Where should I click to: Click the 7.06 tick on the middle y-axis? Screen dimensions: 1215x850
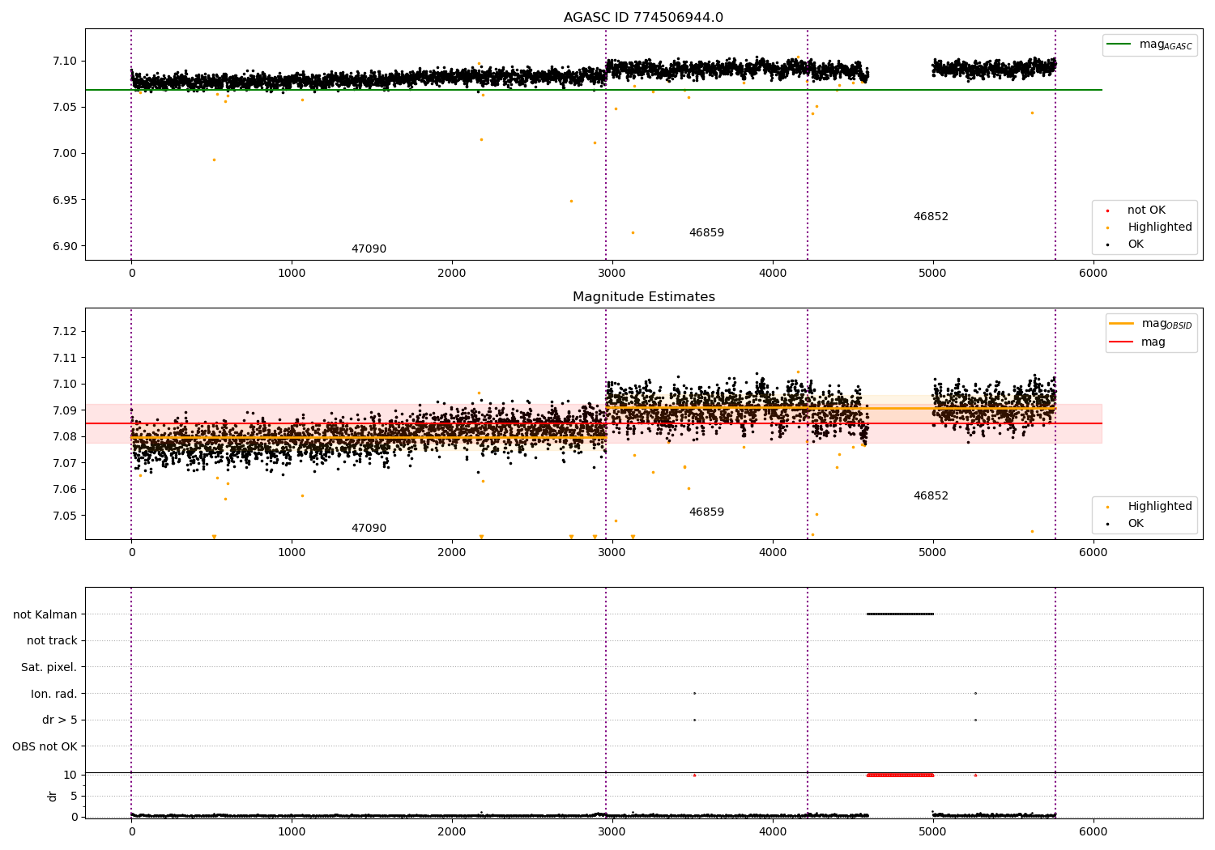coord(63,490)
